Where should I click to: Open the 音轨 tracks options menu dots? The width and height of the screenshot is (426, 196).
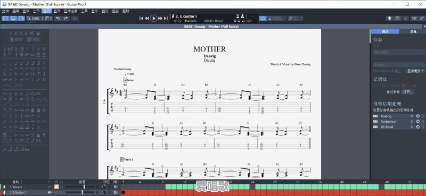(21, 182)
